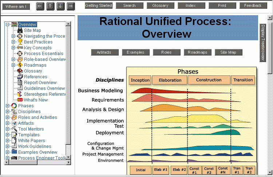Click the workflow icon beside Disciplines
Screen dimensions: 273x177
point(14,111)
